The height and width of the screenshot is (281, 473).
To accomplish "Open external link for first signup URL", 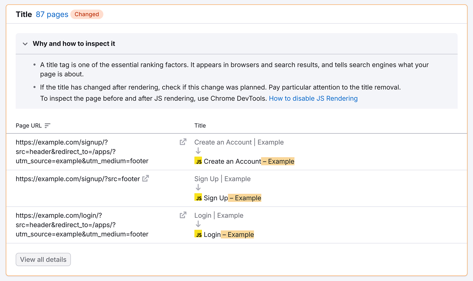I will pyautogui.click(x=183, y=142).
